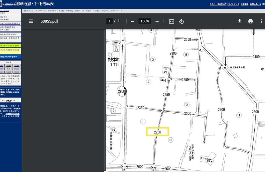This screenshot has width=265, height=172.
Task: Click the highlighted 225D road value
Action: 157,132
